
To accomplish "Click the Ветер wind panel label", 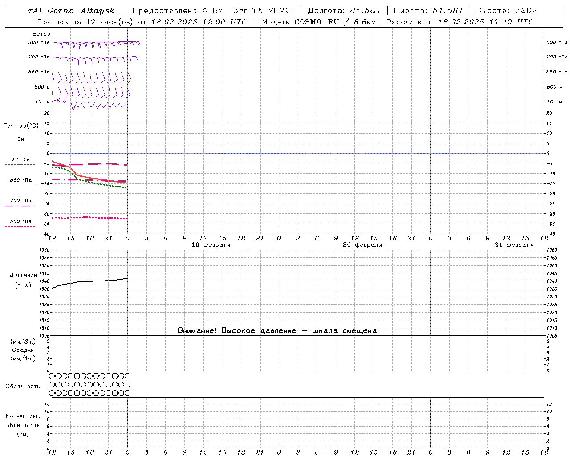I will point(41,34).
